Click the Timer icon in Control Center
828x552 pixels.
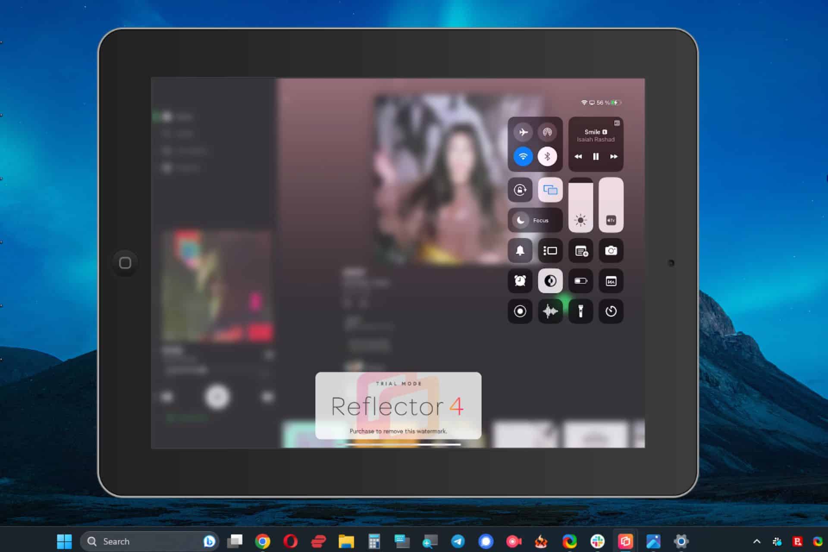coord(611,311)
